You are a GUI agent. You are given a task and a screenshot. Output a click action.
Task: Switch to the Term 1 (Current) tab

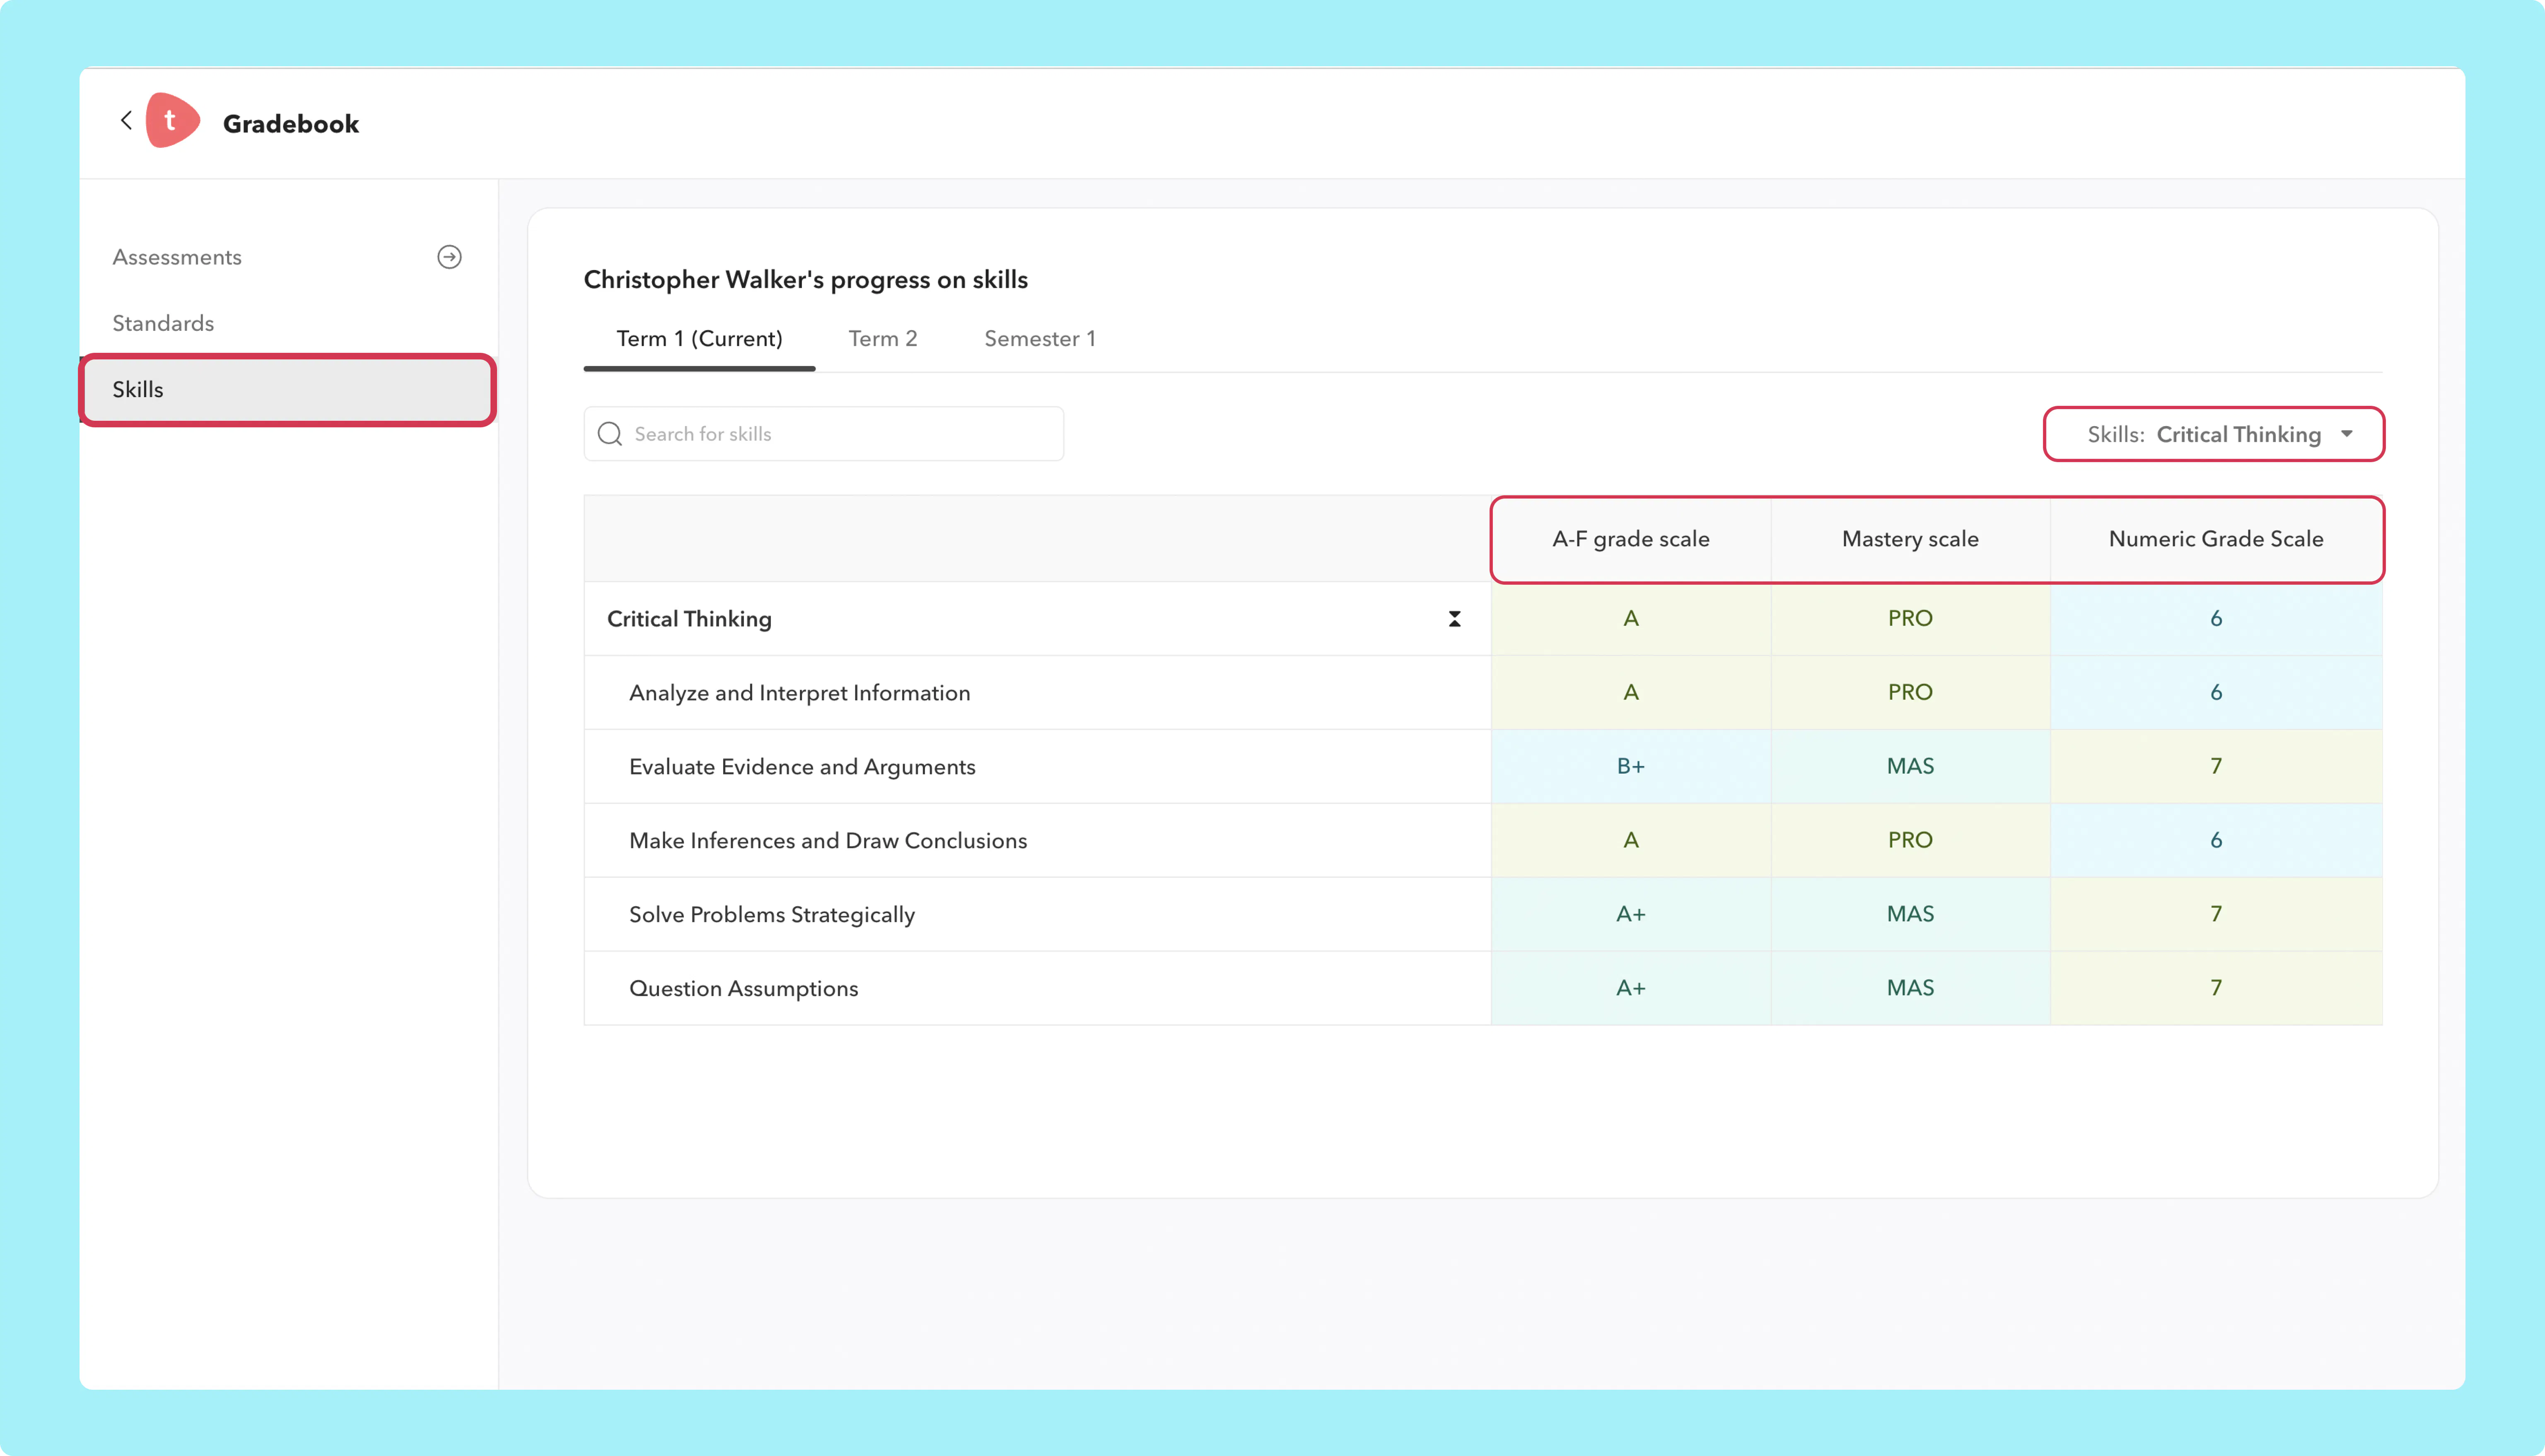[x=699, y=339]
